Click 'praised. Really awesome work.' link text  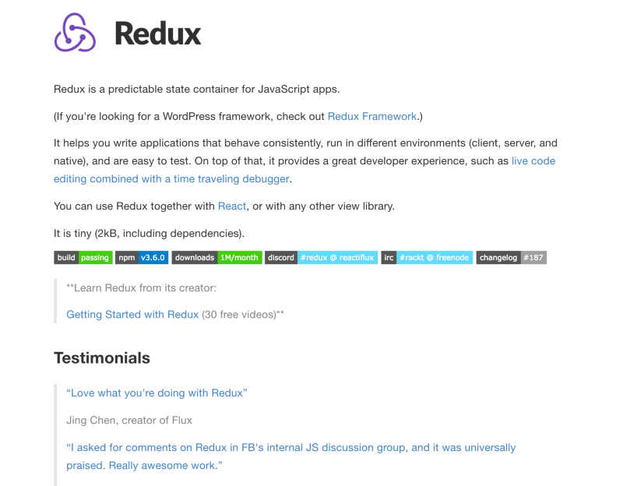[x=144, y=465]
